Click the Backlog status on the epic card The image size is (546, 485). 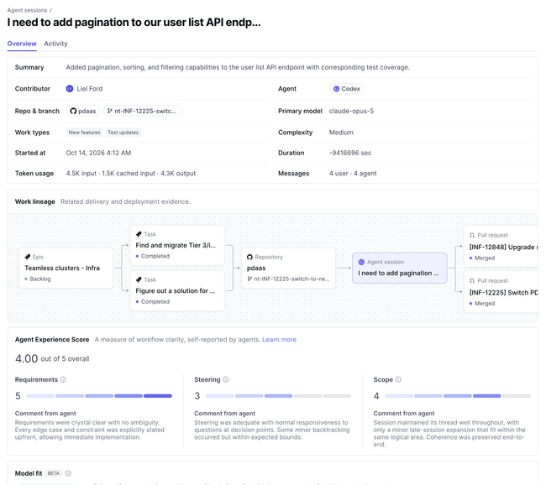point(38,279)
